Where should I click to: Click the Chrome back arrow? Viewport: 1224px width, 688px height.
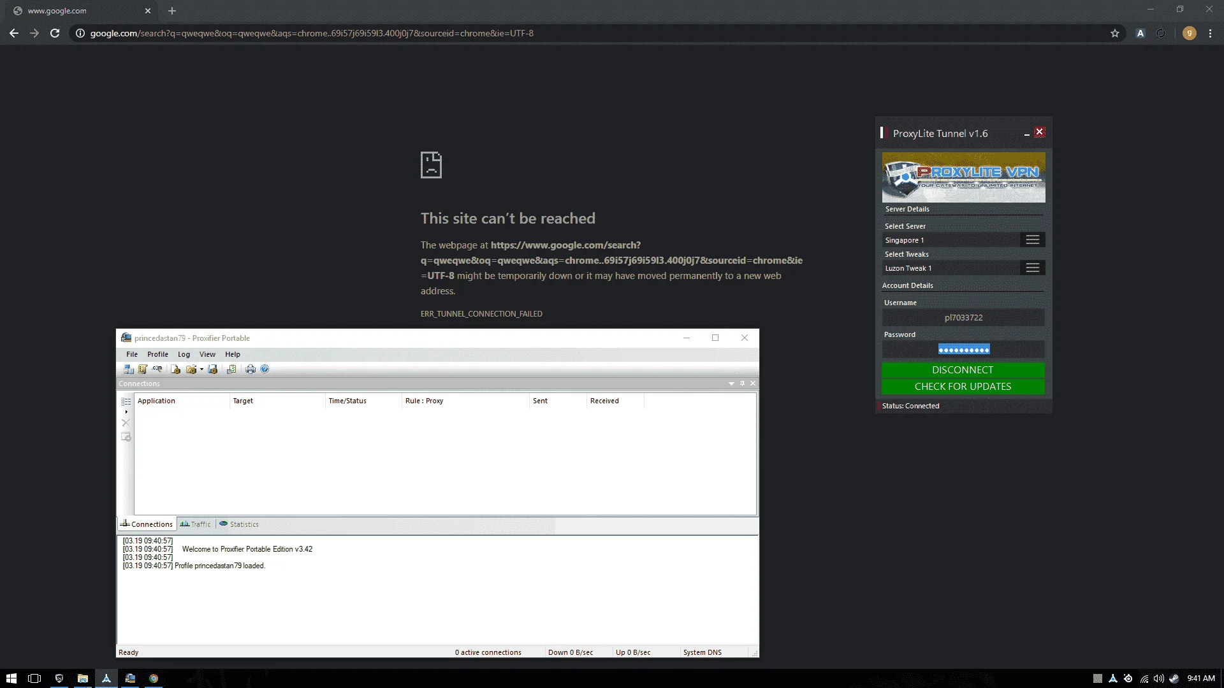pyautogui.click(x=14, y=33)
